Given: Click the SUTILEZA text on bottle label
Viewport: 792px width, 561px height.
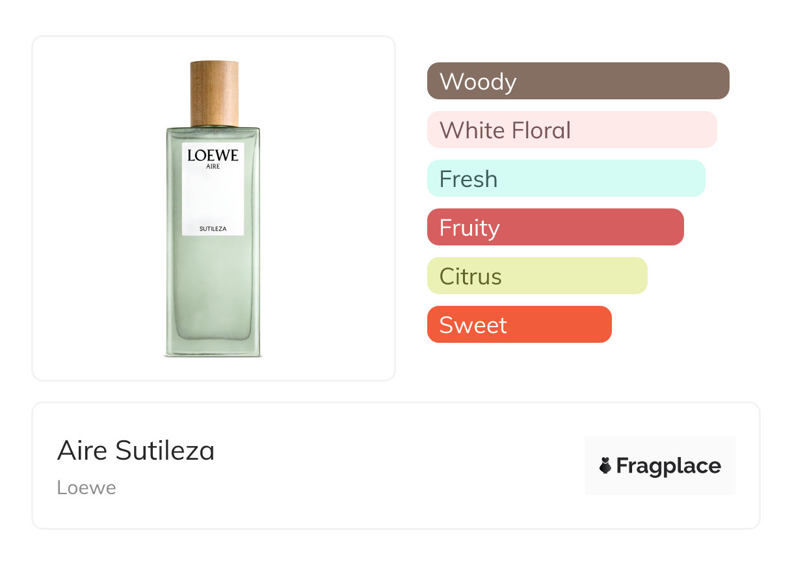Looking at the screenshot, I should click(x=213, y=228).
